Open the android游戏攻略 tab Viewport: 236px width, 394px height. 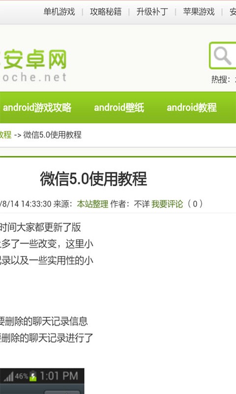[x=37, y=107]
